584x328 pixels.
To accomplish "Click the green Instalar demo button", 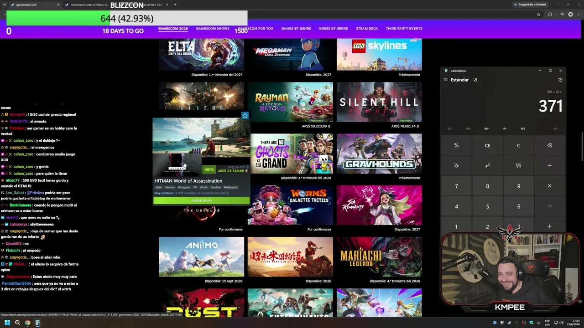I will coord(201,200).
